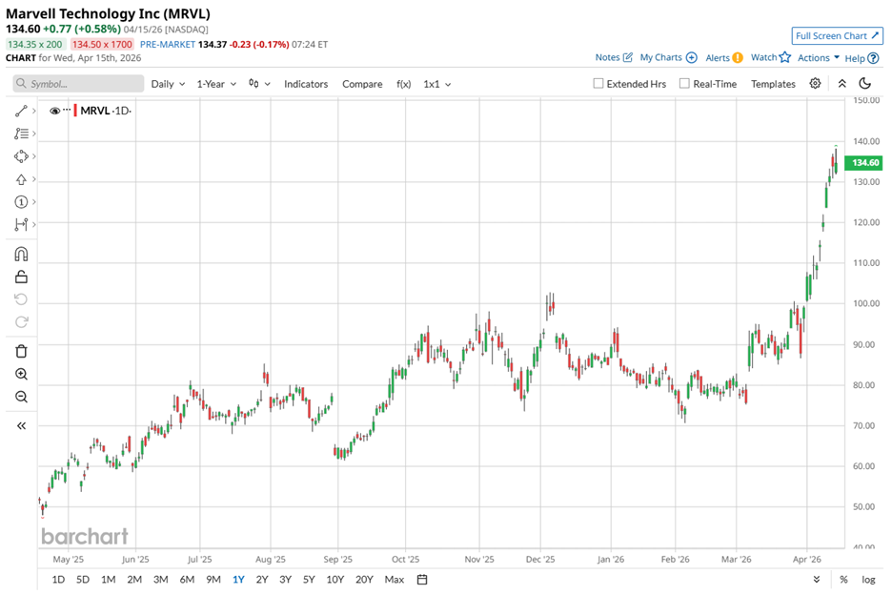Select the Max time range
The image size is (892, 595).
395,579
